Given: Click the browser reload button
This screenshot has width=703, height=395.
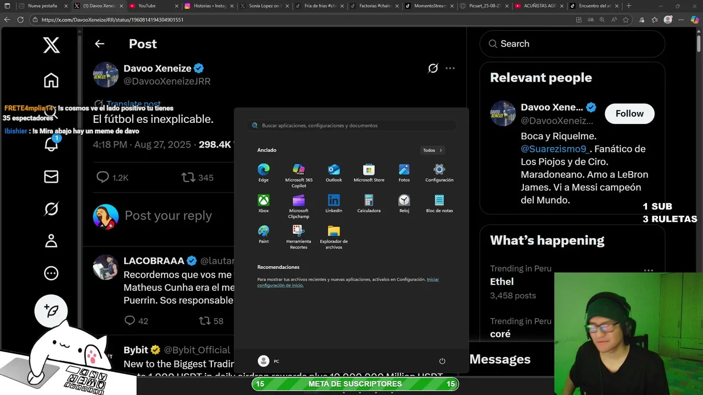Looking at the screenshot, I should click(20, 19).
